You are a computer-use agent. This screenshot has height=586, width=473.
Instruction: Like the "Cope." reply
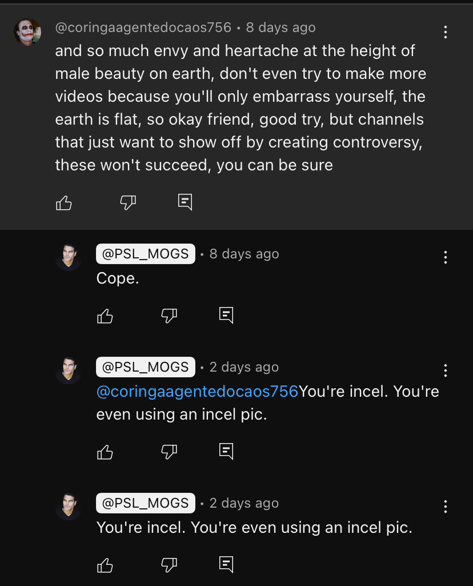(105, 316)
